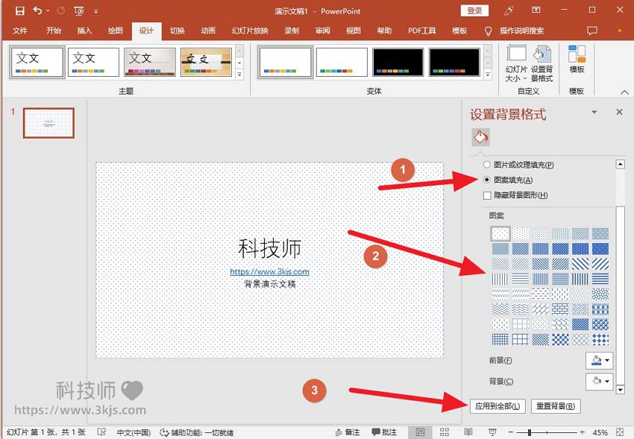Start slideshow from beginning icon in quick access
Viewport: 634px width, 439px height.
pos(79,11)
